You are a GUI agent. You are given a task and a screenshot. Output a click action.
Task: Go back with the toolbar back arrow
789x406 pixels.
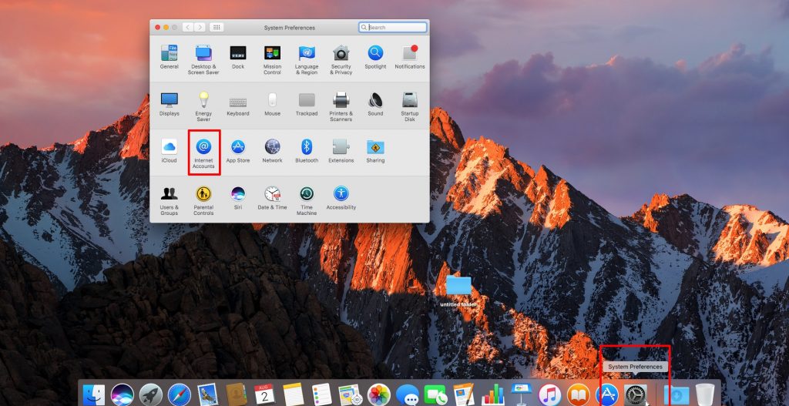[x=188, y=27]
